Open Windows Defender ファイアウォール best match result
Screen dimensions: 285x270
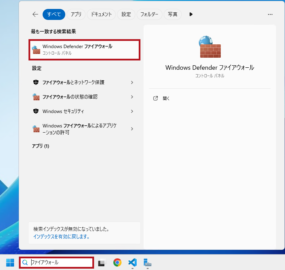(x=84, y=49)
